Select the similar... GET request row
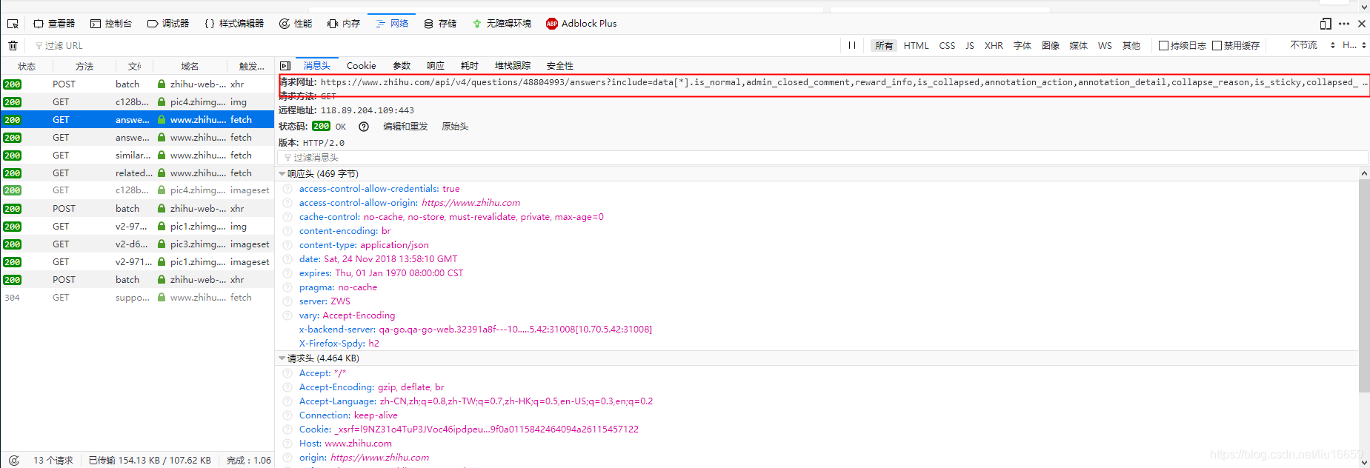Screen dimensions: 1370x468 (x=137, y=156)
